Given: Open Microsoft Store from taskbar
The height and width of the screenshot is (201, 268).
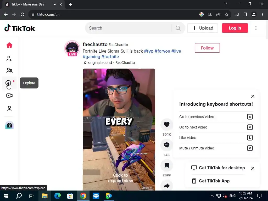Looking at the screenshot, I should 70,196.
